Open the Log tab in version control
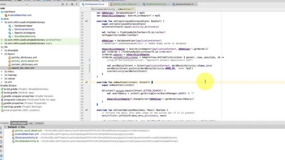 coord(31,123)
